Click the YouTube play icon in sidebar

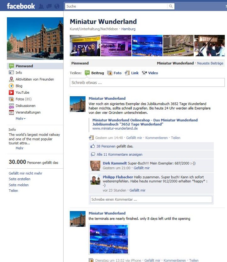click(11, 92)
